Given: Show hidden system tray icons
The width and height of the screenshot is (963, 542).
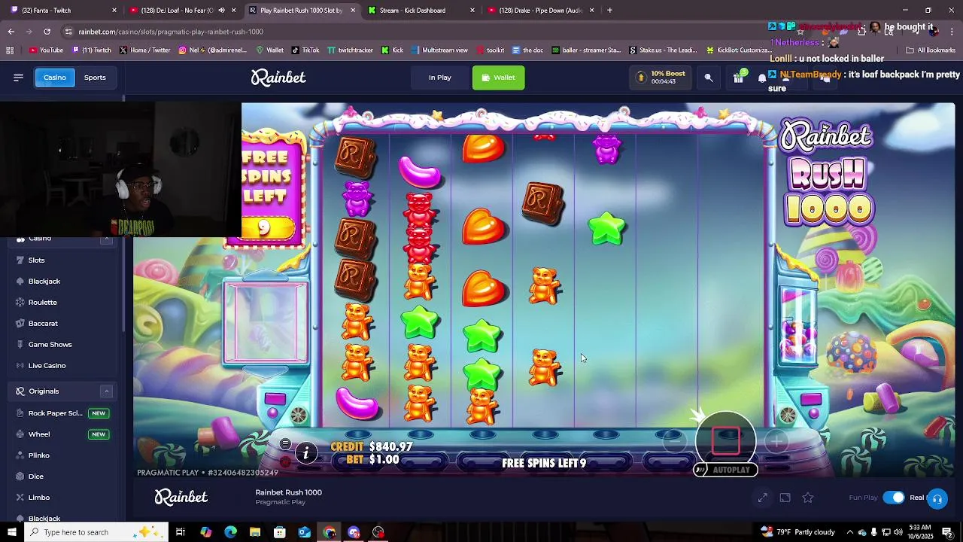Looking at the screenshot, I should pyautogui.click(x=849, y=532).
